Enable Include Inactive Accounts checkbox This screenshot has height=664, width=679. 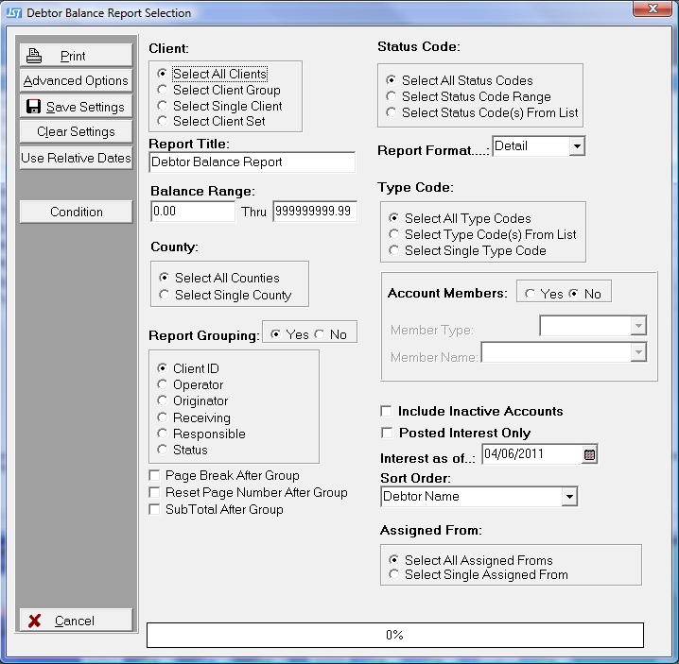[386, 412]
